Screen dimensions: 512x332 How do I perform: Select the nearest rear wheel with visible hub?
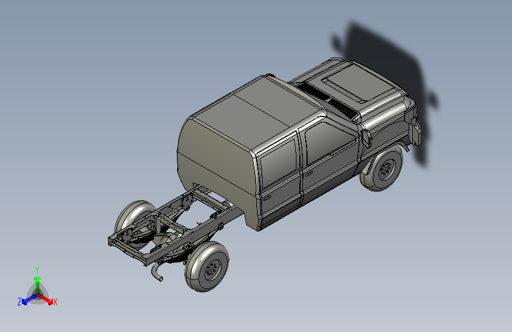pyautogui.click(x=207, y=266)
